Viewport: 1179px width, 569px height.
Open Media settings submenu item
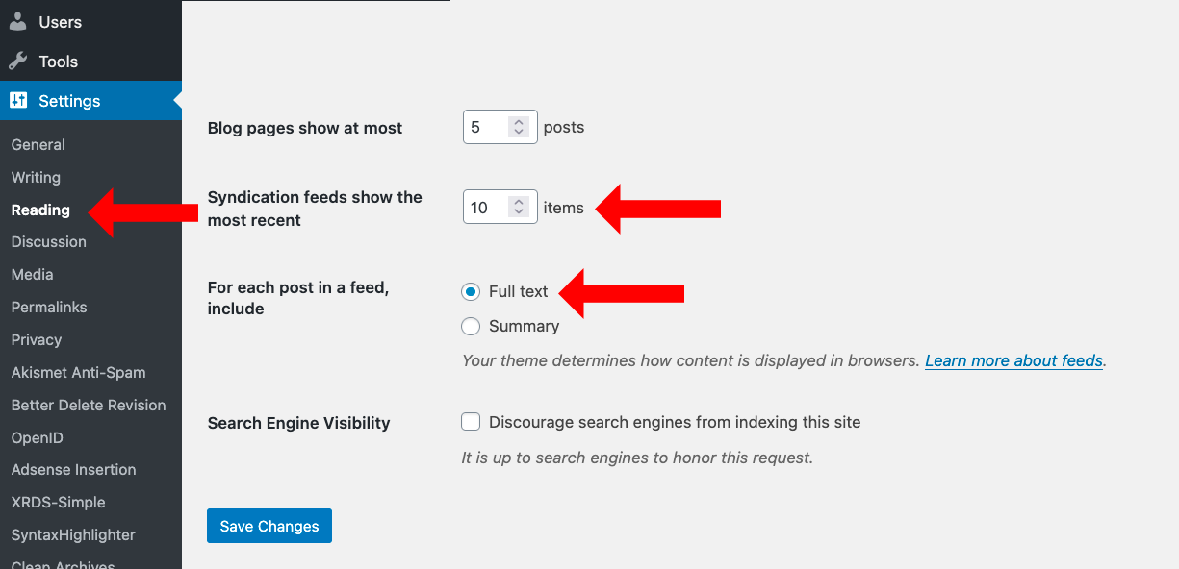pyautogui.click(x=33, y=275)
